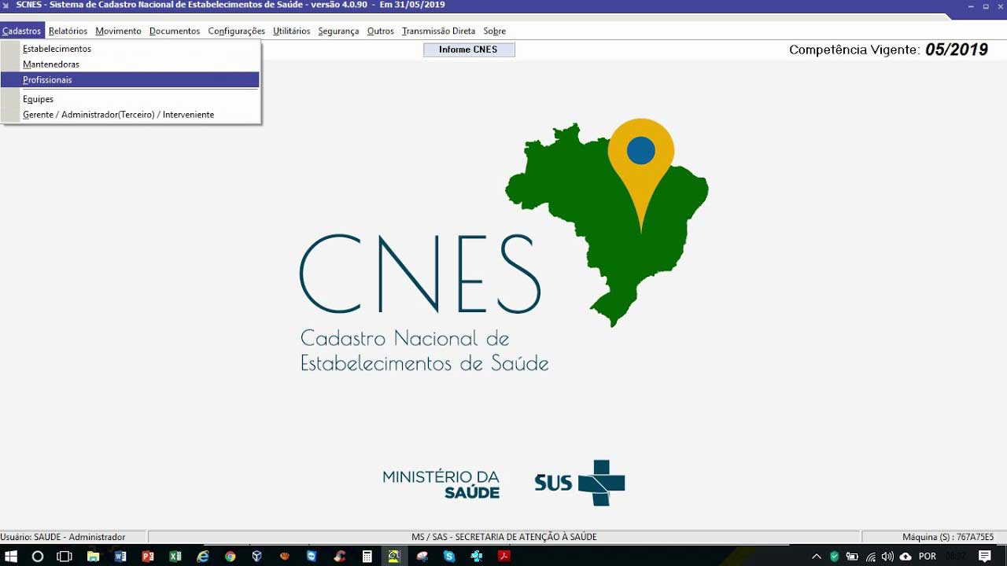The height and width of the screenshot is (566, 1007).
Task: Open Skype from the taskbar
Action: coord(450,557)
